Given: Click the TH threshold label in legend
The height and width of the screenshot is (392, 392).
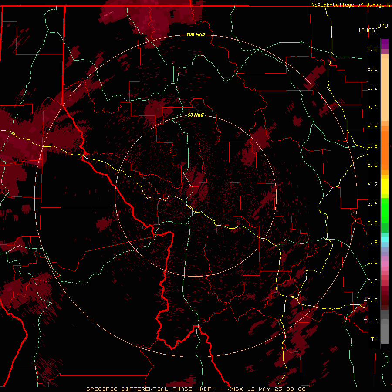Looking at the screenshot, I should click(374, 339).
